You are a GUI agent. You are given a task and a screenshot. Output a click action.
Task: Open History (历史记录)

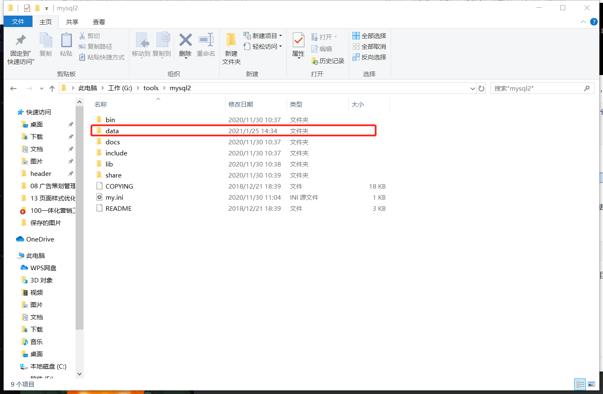pyautogui.click(x=328, y=61)
